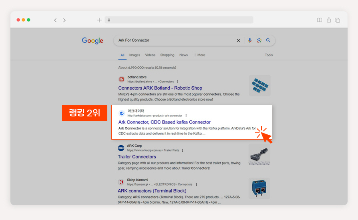Click the botland.store site name

(137, 77)
